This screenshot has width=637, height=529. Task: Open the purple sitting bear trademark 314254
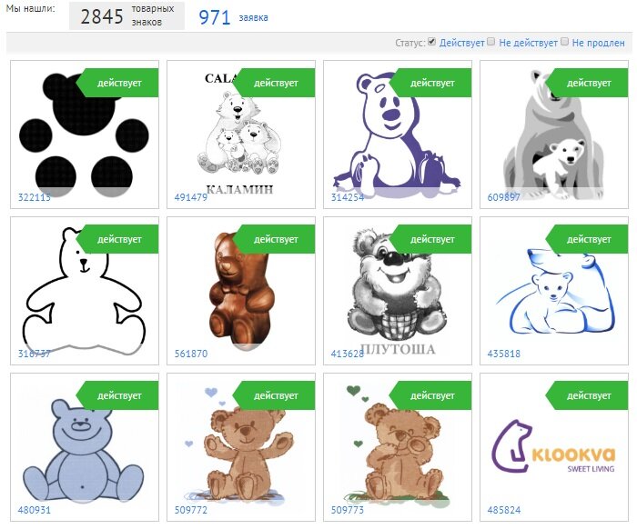pyautogui.click(x=398, y=135)
